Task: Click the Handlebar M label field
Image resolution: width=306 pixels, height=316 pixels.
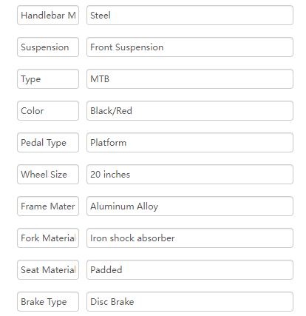Action: point(48,16)
